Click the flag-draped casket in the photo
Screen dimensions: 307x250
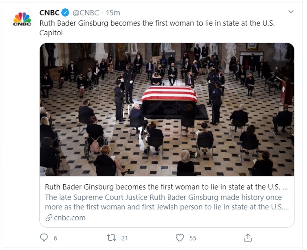tap(169, 94)
